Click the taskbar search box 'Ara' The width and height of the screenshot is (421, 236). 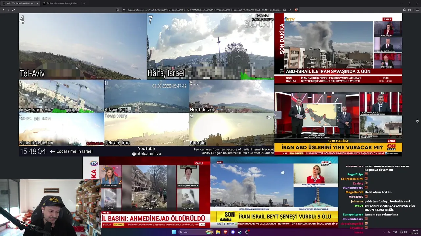tap(196, 232)
